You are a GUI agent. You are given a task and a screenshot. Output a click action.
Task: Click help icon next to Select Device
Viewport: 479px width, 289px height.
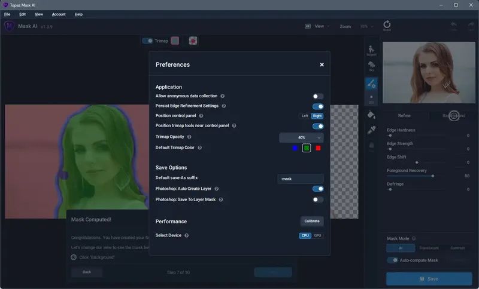(x=186, y=235)
